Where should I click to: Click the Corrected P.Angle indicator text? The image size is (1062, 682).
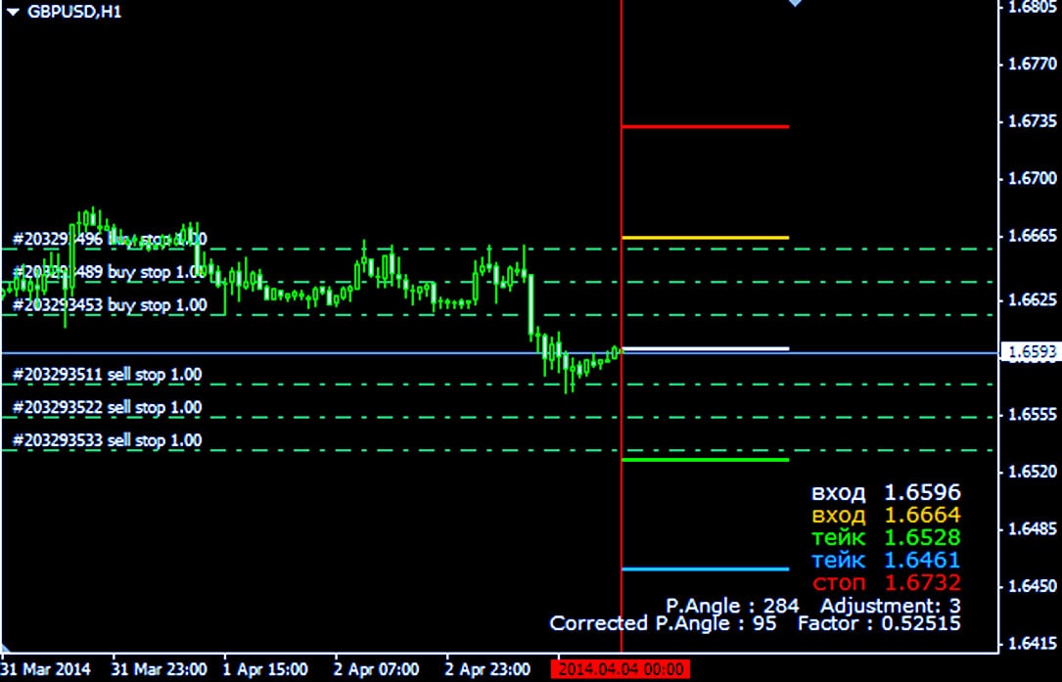pyautogui.click(x=663, y=623)
